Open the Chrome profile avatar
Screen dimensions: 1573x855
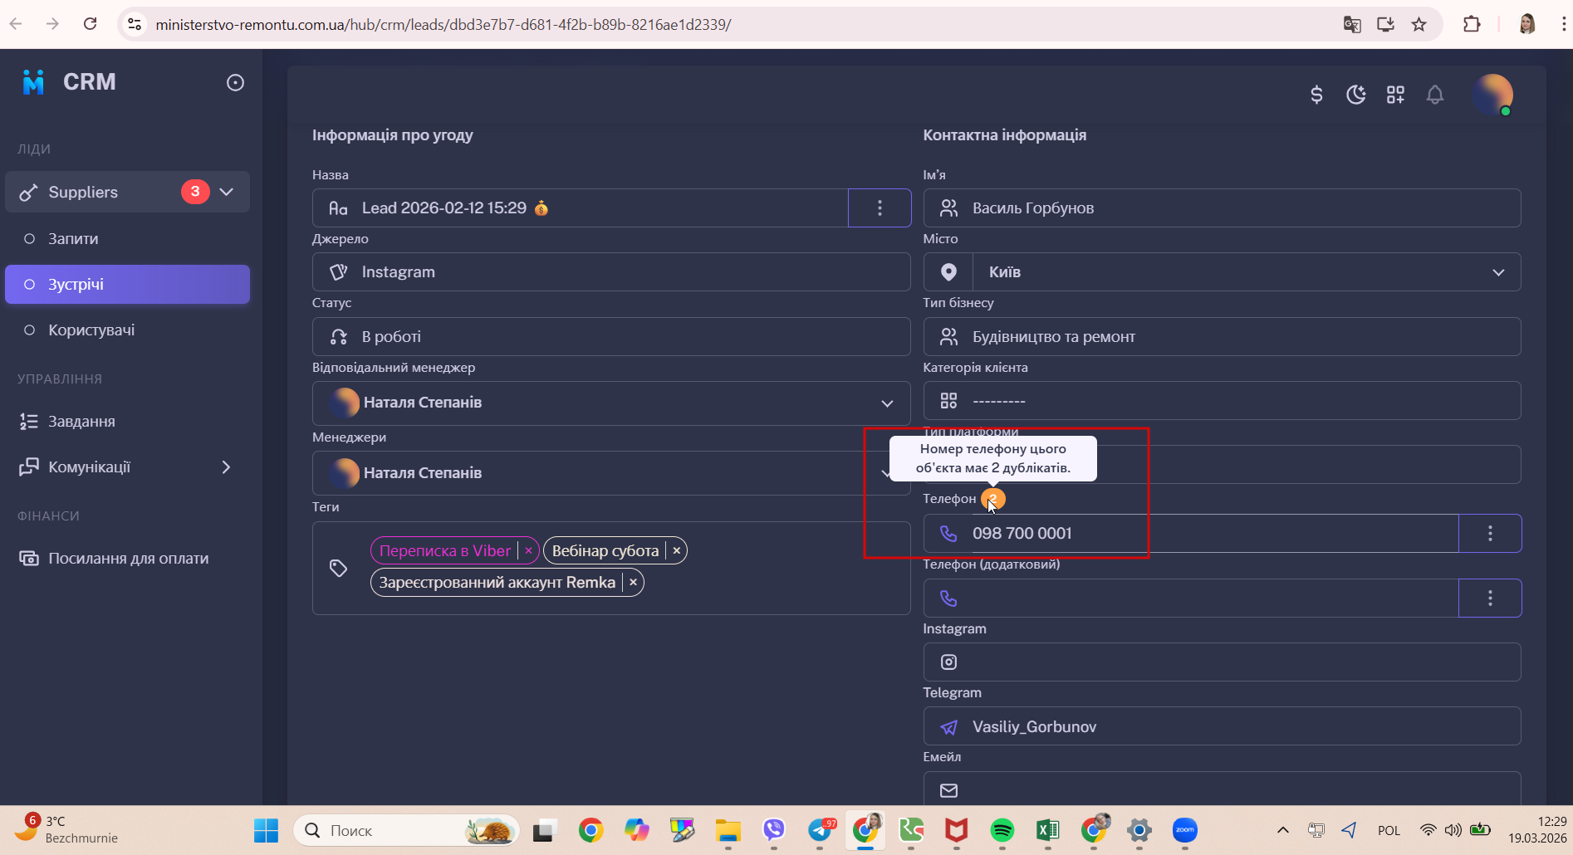(x=1526, y=24)
